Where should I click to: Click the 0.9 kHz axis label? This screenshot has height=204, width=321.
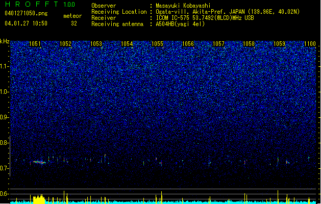[x=5, y=117]
